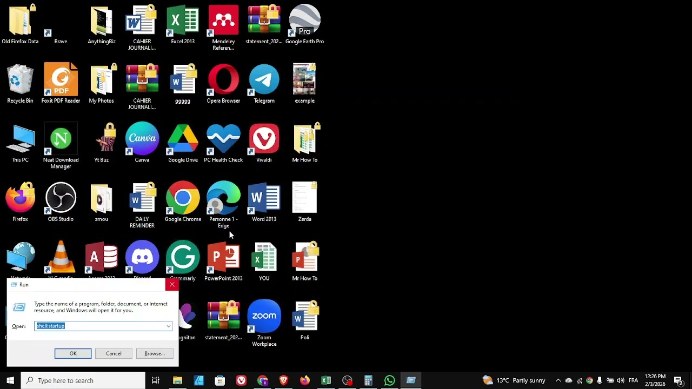This screenshot has width=692, height=389.
Task: Open This PC
Action: (20, 144)
